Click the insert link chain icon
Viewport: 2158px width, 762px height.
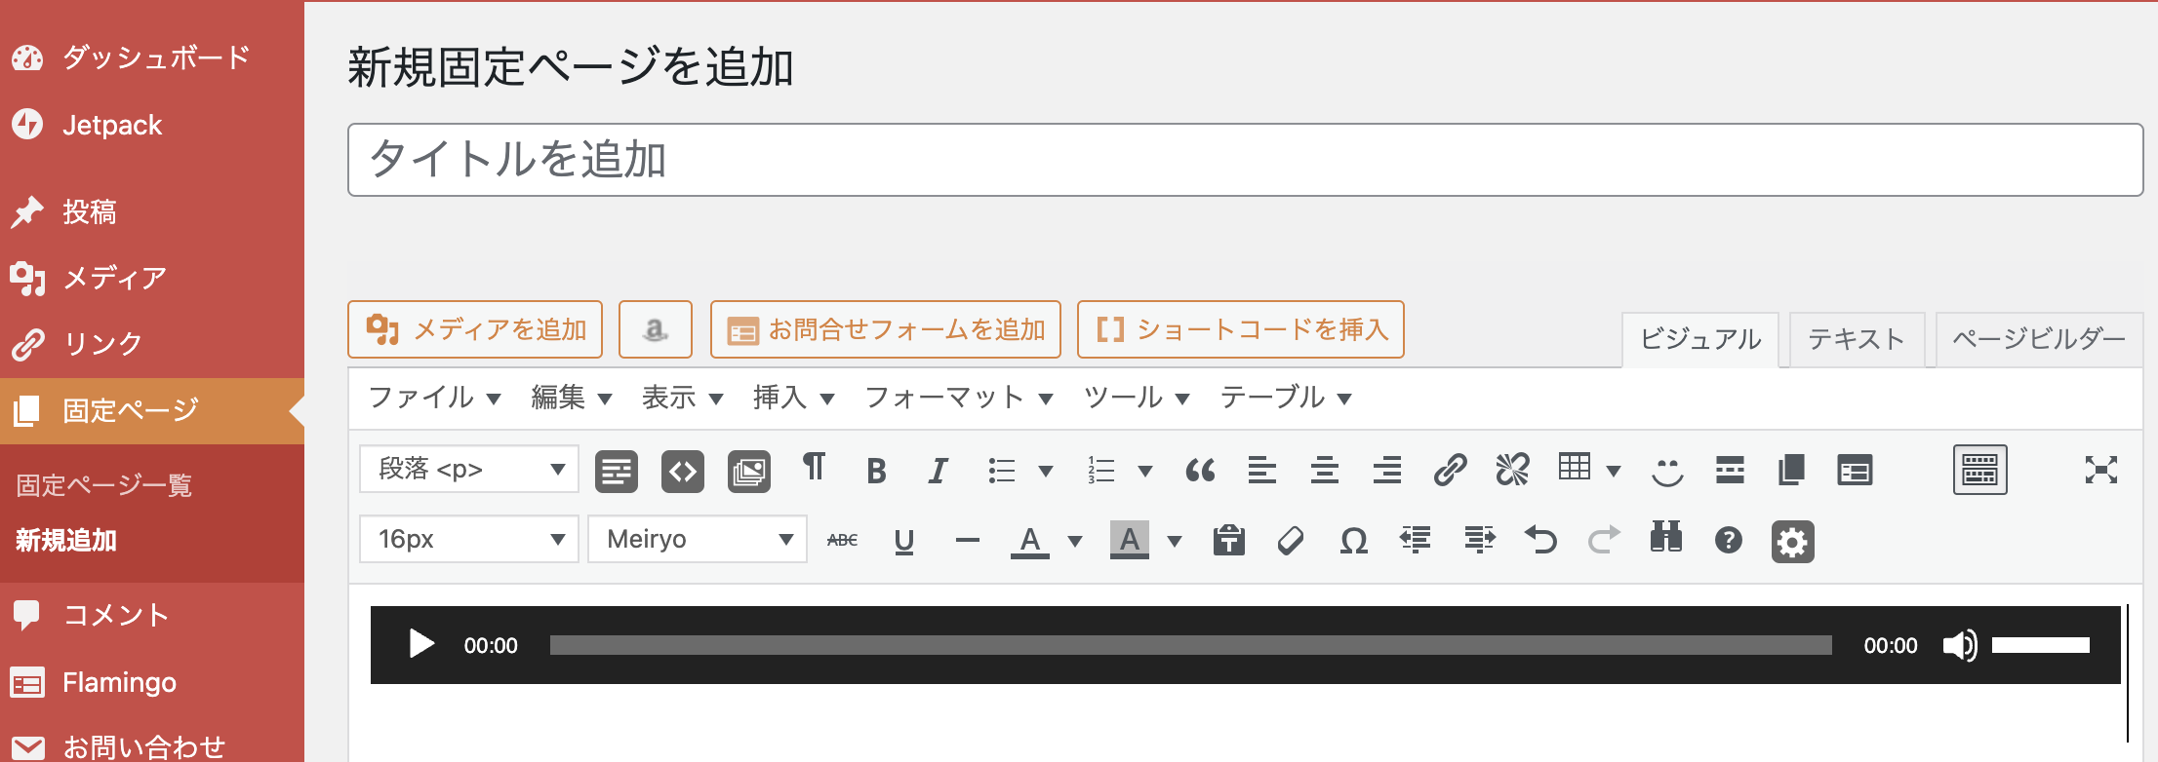tap(1450, 471)
